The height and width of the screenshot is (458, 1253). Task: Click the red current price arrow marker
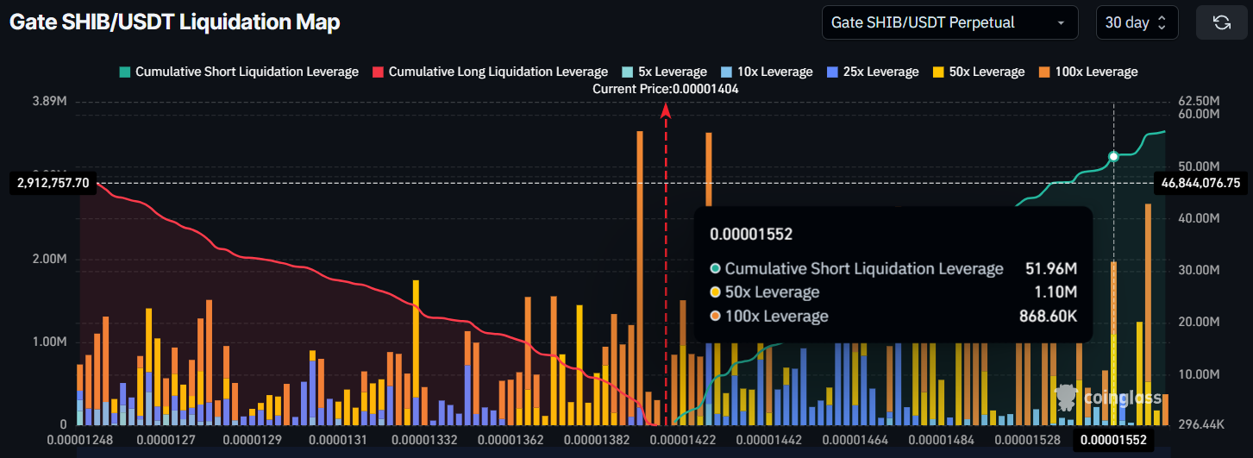coord(665,110)
